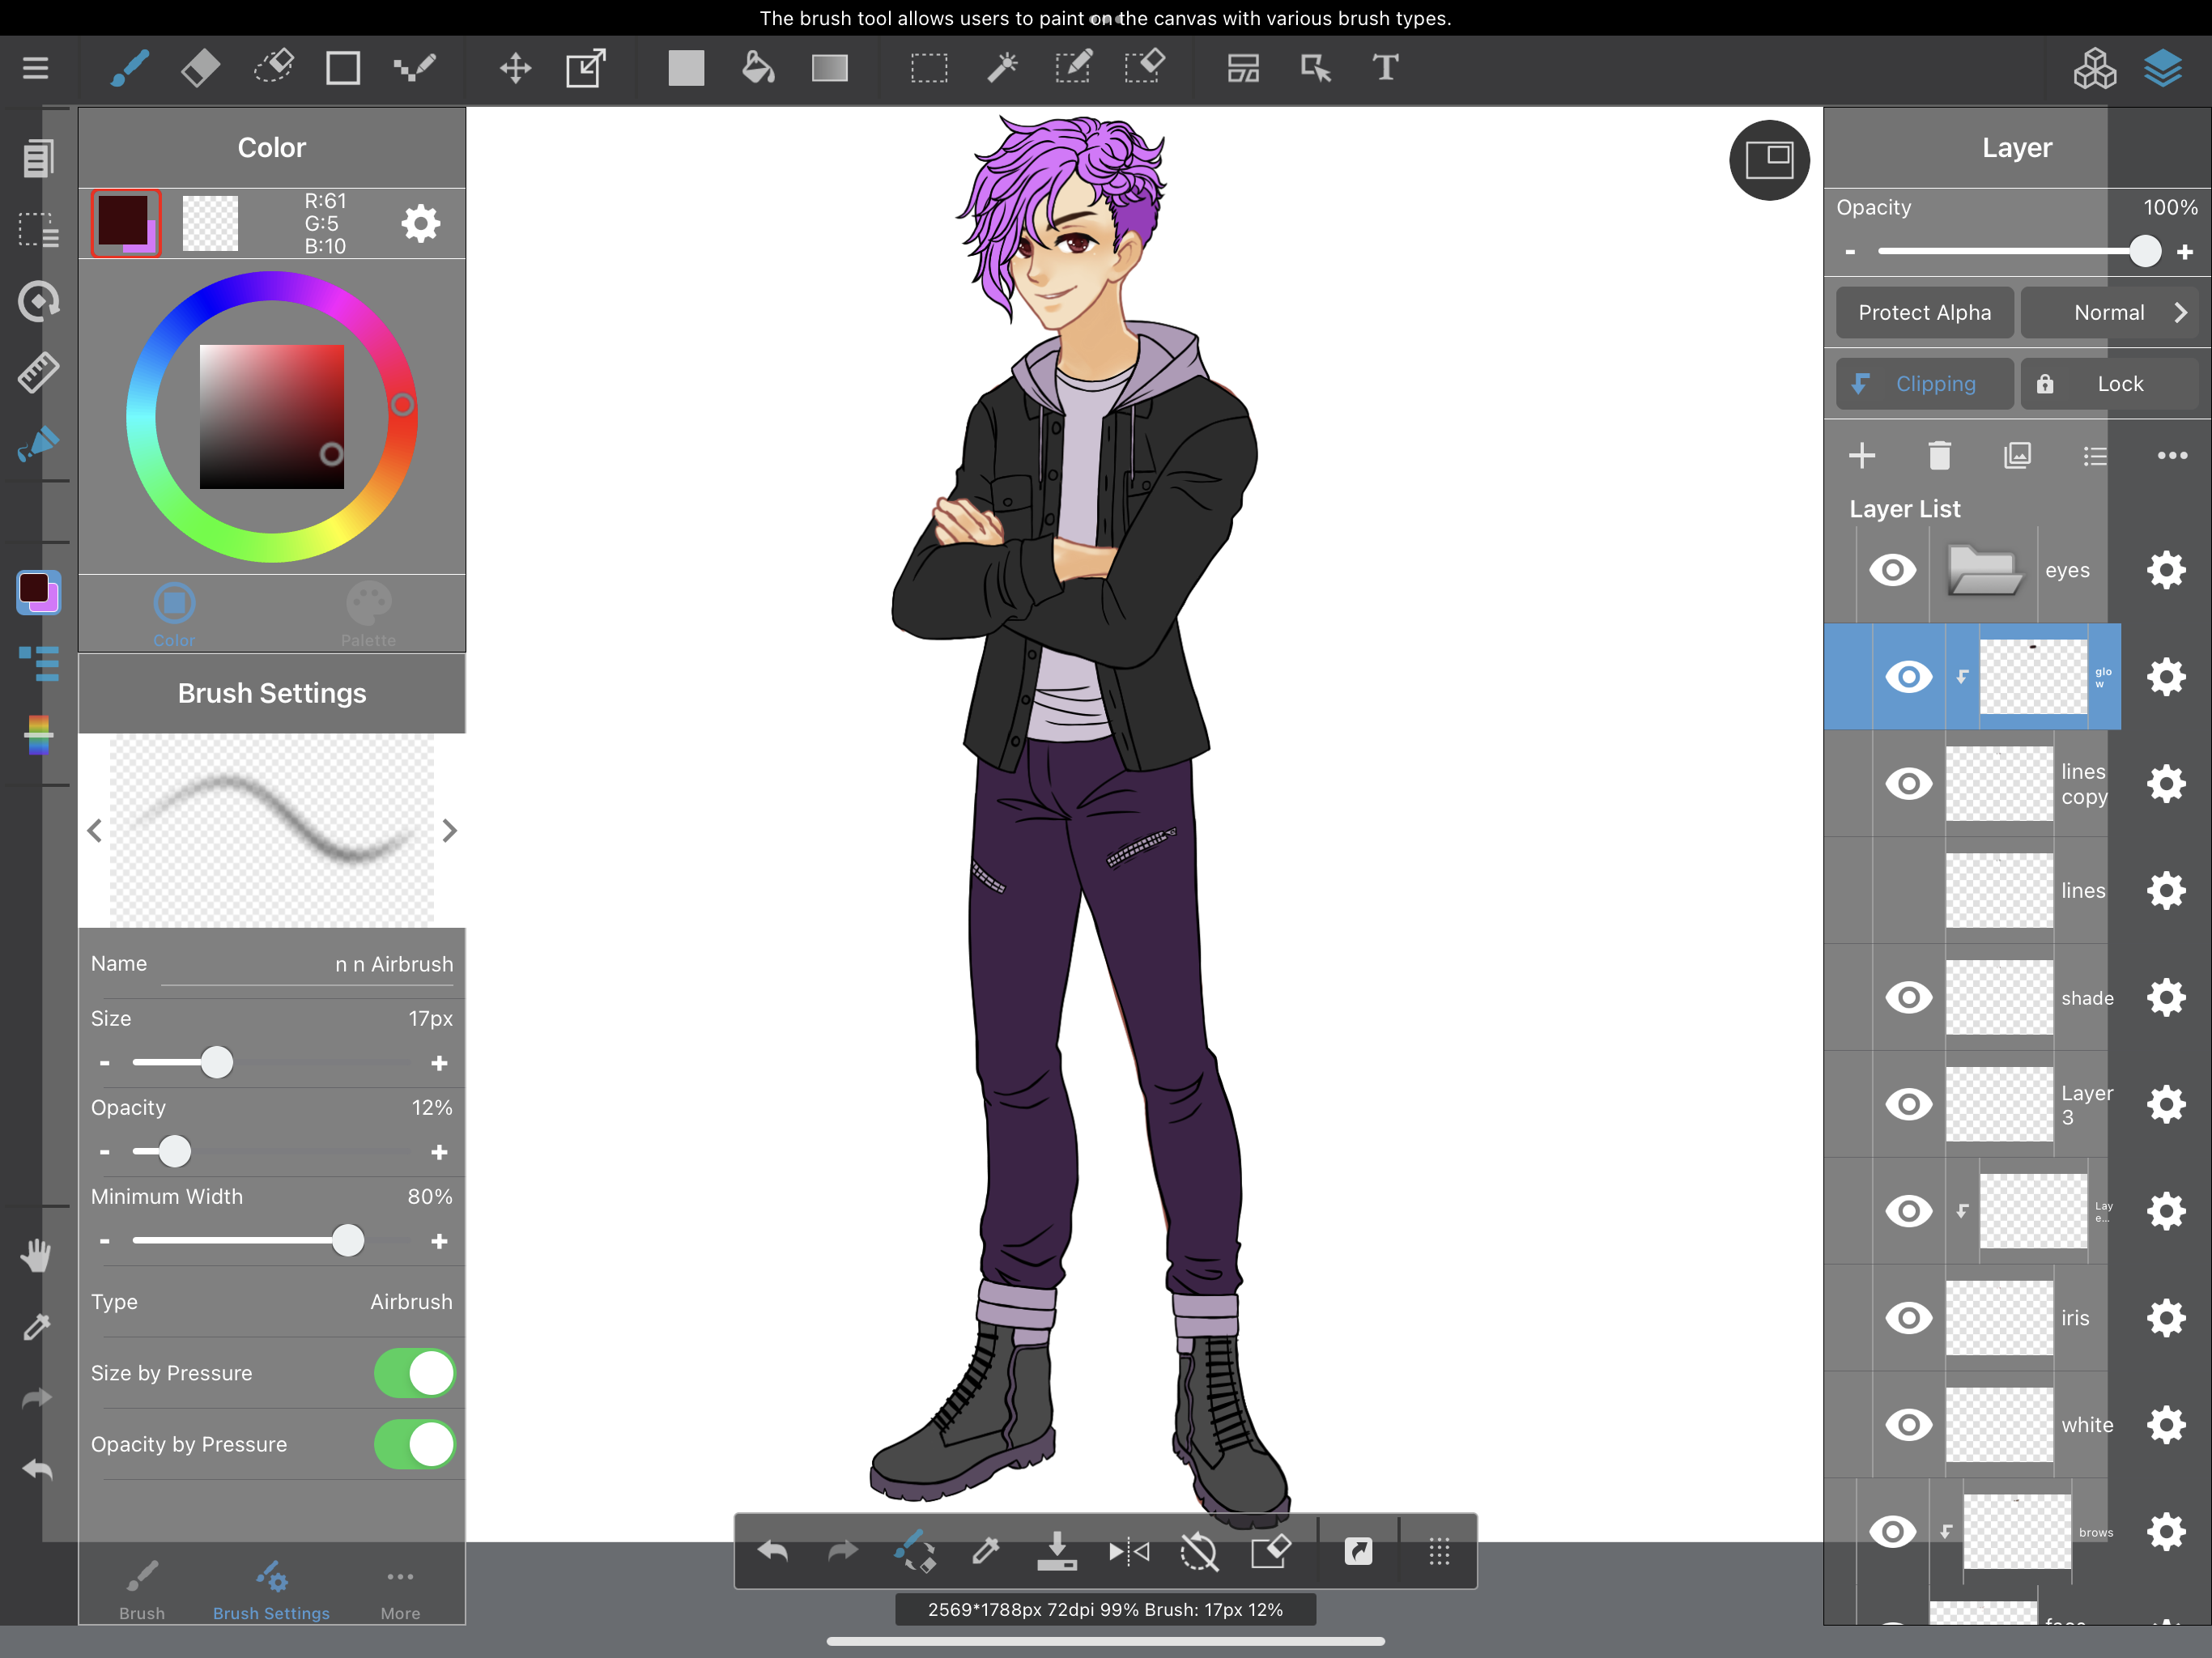Delete the layer using trash icon

(x=1939, y=456)
